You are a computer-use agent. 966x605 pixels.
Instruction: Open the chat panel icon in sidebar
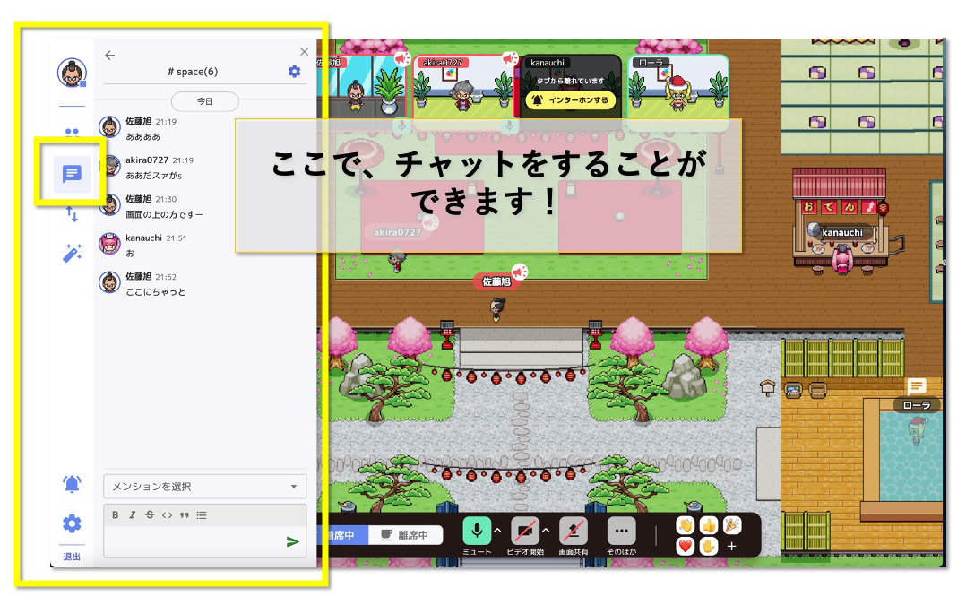72,173
